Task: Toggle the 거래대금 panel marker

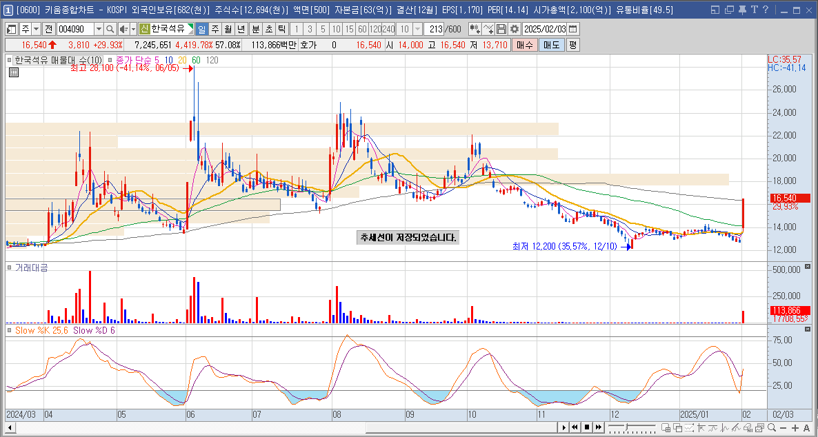Action: click(10, 267)
